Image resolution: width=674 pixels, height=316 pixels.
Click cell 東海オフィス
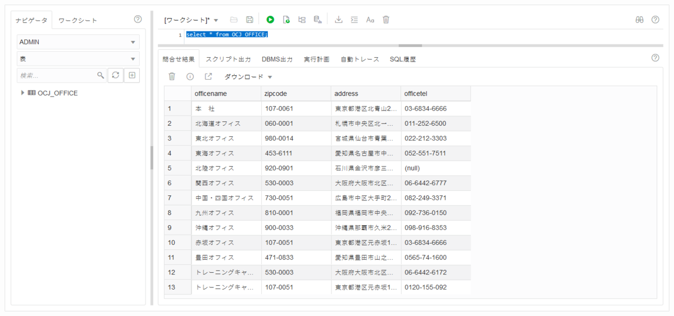[x=226, y=153]
